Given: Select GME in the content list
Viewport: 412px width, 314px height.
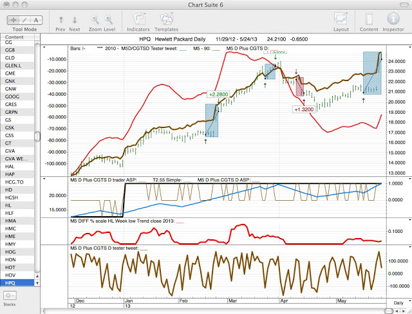Looking at the screenshot, I should (x=17, y=73).
